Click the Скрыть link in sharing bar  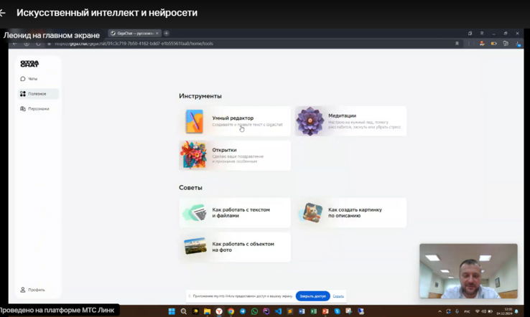[338, 296]
